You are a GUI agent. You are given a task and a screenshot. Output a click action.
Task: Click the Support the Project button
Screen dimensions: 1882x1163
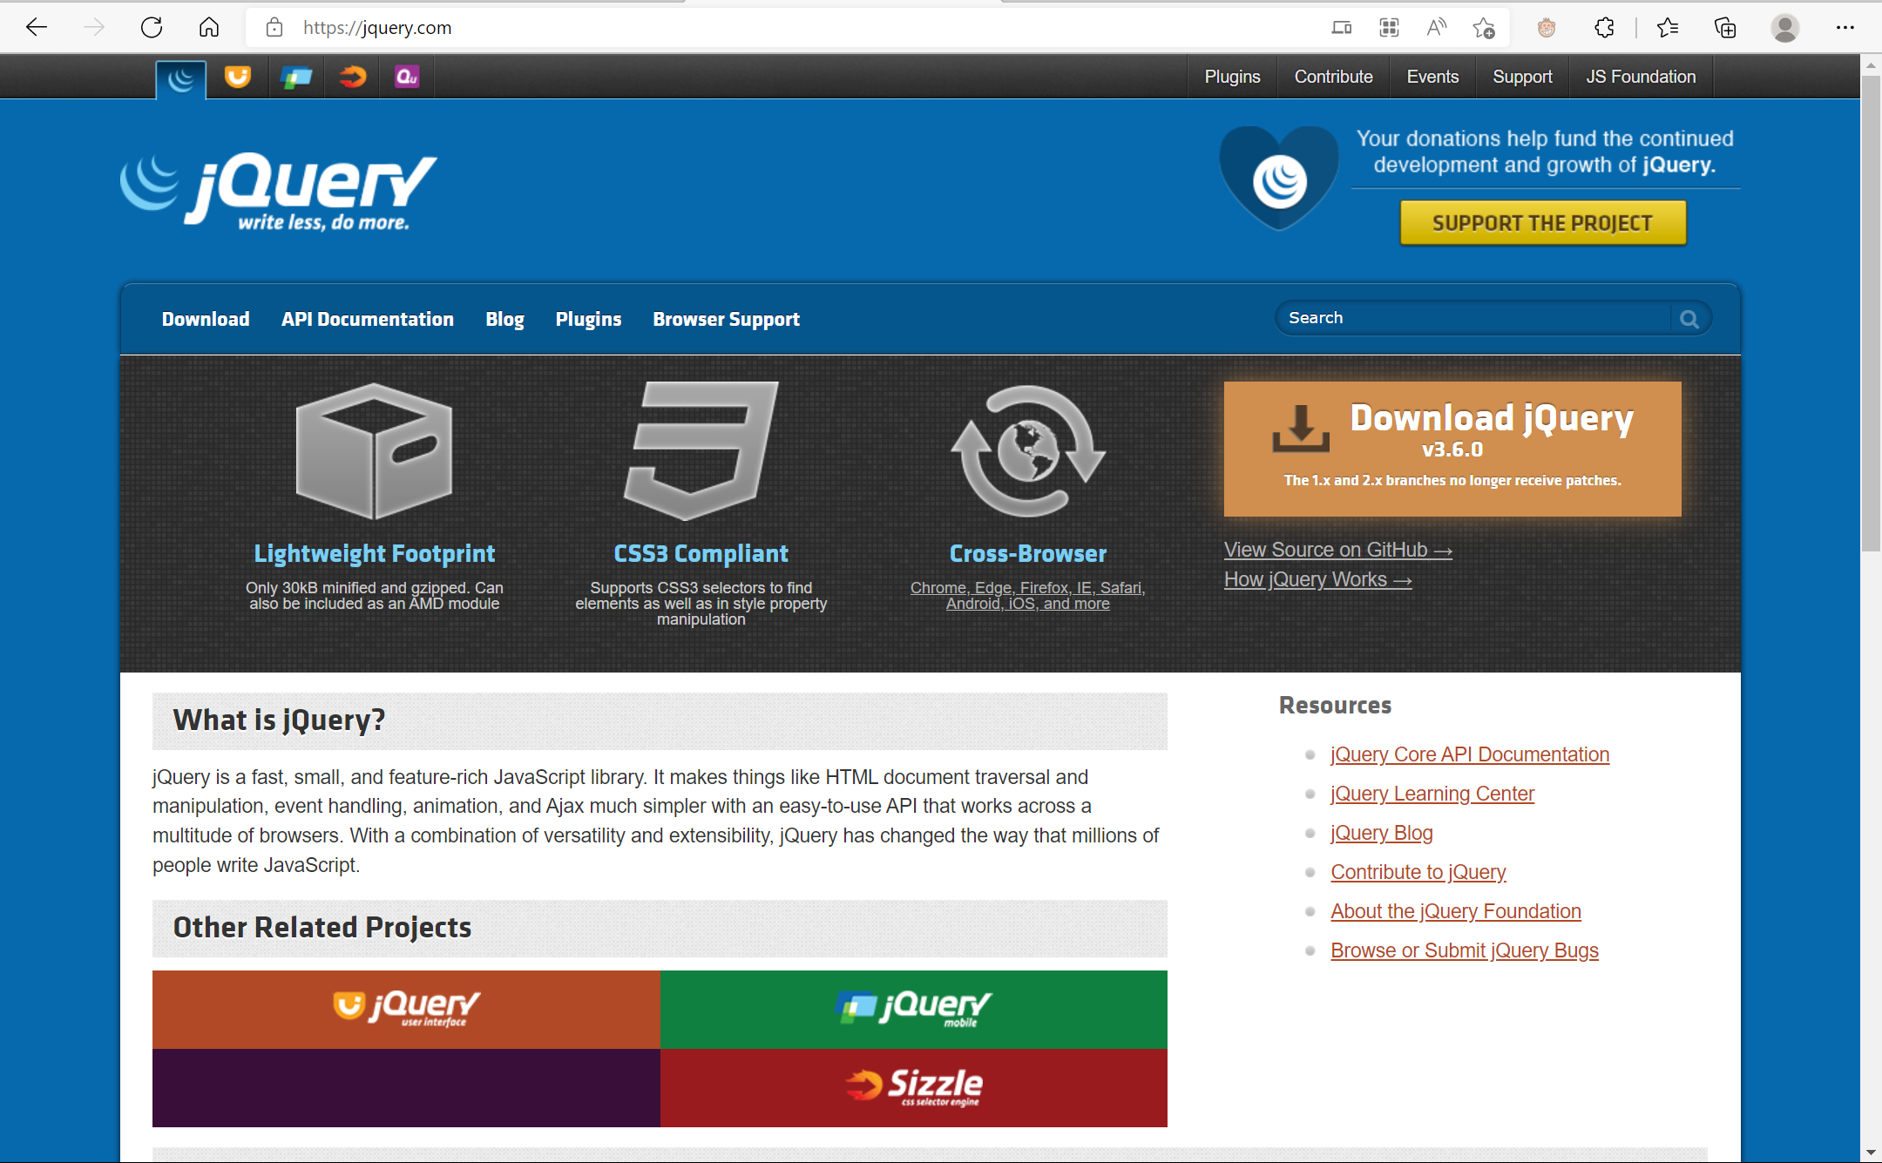click(1542, 224)
